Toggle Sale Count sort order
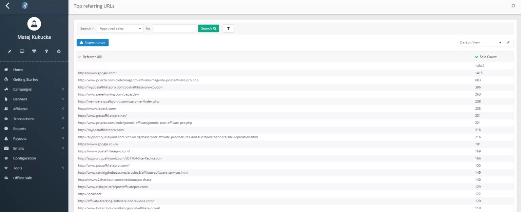The height and width of the screenshot is (212, 521). (477, 57)
